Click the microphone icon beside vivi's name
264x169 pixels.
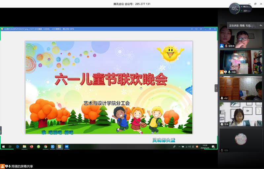point(222,98)
